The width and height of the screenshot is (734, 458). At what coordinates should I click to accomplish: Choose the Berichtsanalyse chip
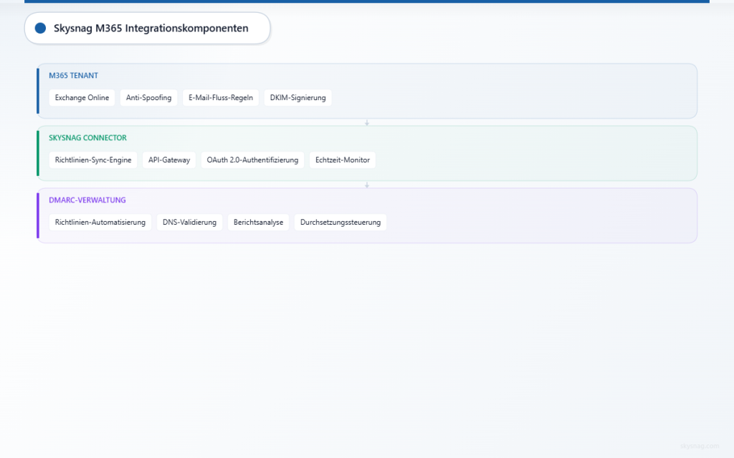click(x=258, y=222)
